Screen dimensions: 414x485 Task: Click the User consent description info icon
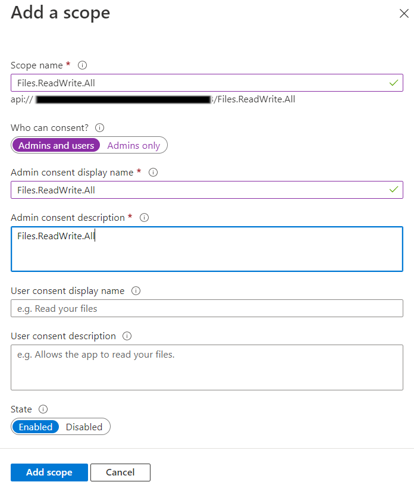[126, 336]
